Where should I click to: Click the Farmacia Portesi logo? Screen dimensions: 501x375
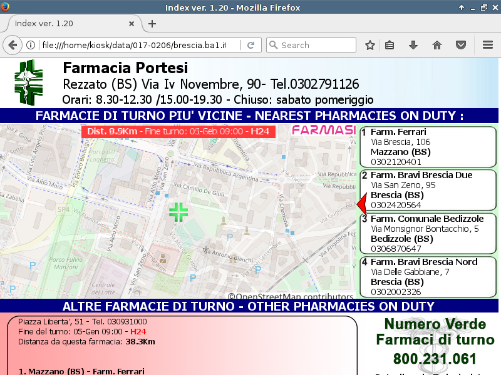(x=29, y=82)
